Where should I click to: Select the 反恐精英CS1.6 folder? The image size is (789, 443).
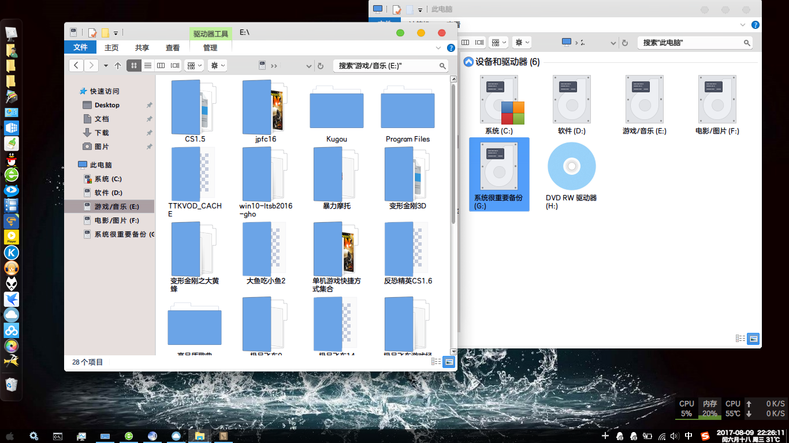point(408,253)
